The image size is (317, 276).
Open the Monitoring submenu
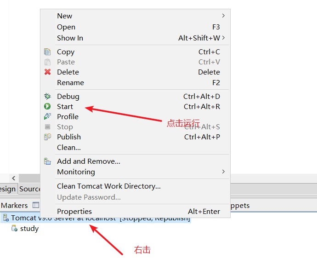click(x=135, y=172)
